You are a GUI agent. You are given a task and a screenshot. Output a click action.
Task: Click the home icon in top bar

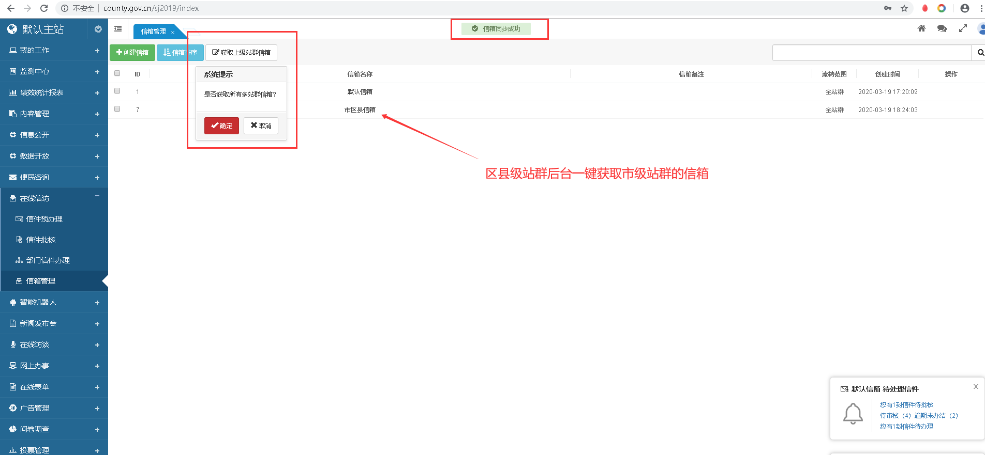pyautogui.click(x=921, y=28)
